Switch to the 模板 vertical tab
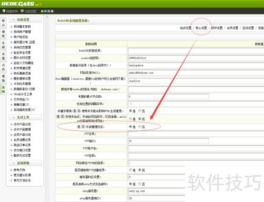 click(x=3, y=78)
